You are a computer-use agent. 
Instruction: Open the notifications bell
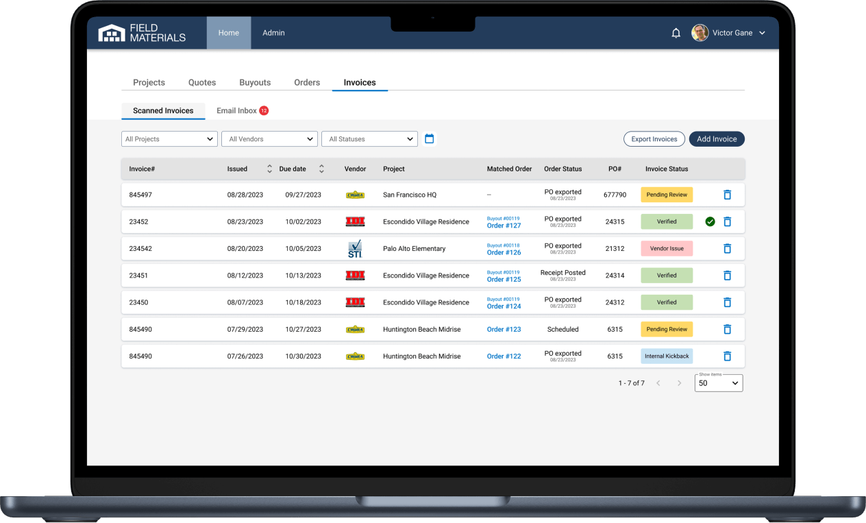coord(676,32)
